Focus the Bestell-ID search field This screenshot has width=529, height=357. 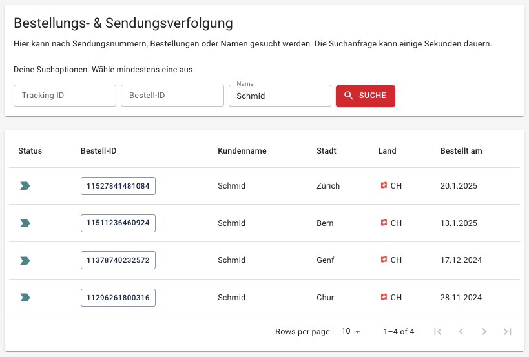coord(172,96)
